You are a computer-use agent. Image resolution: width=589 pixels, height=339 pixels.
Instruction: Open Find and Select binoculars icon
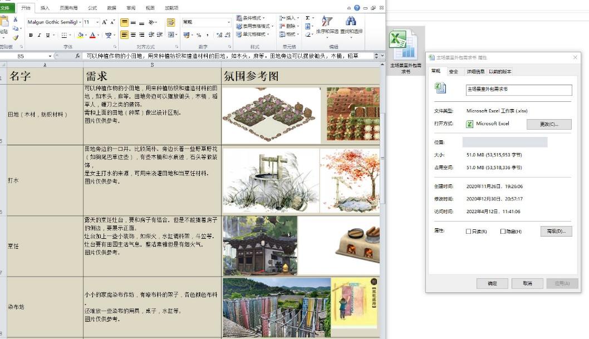[x=351, y=25]
